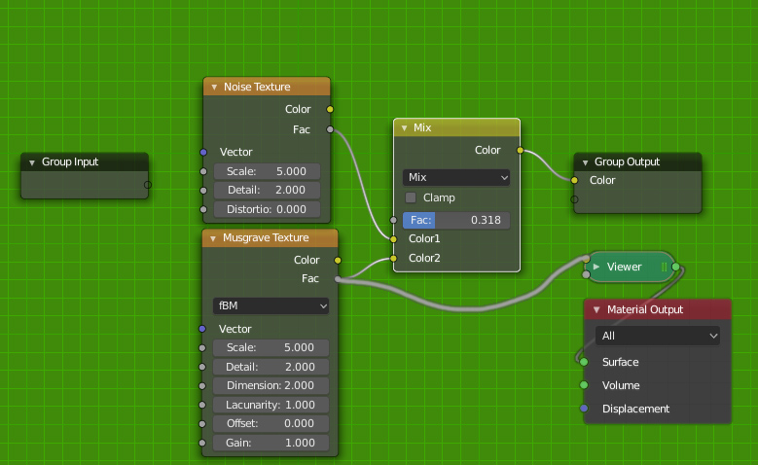
Task: Click the Musgrave Vector input socket
Action: pos(202,329)
